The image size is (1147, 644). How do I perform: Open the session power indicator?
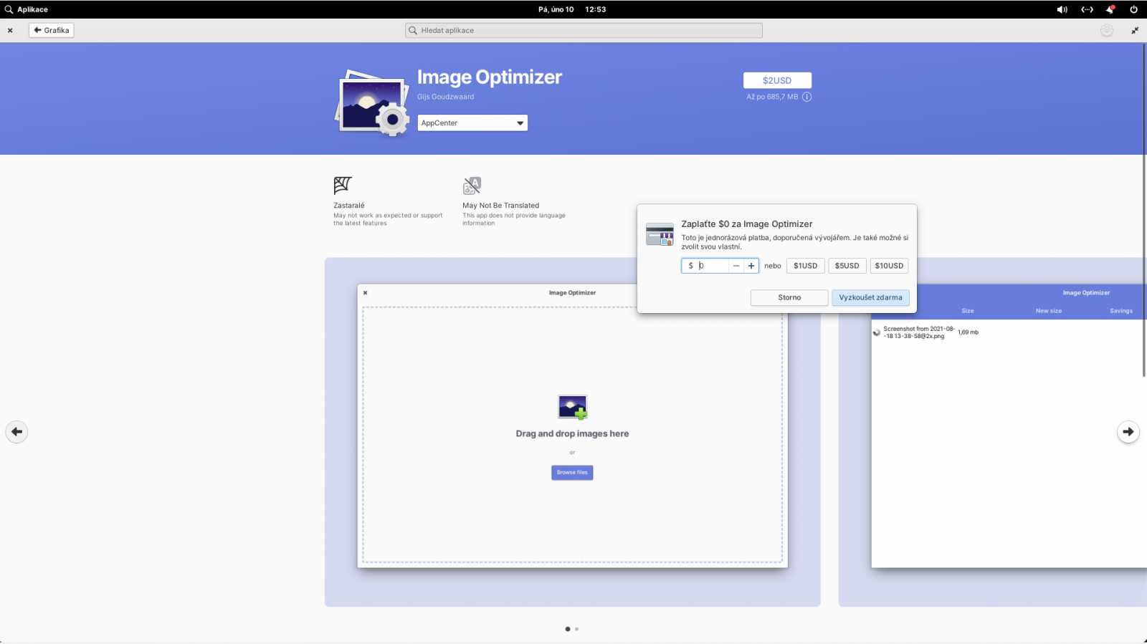1133,9
